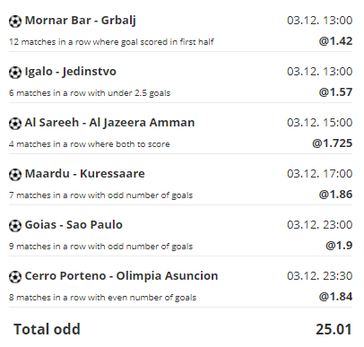Screen dimensions: 364x347
Task: Click soccer ball icon beside Maardu - Kuressaare
Action: click(x=15, y=175)
